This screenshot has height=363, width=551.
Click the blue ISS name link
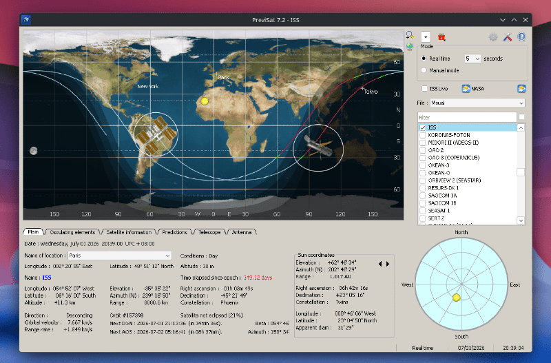[x=47, y=278]
